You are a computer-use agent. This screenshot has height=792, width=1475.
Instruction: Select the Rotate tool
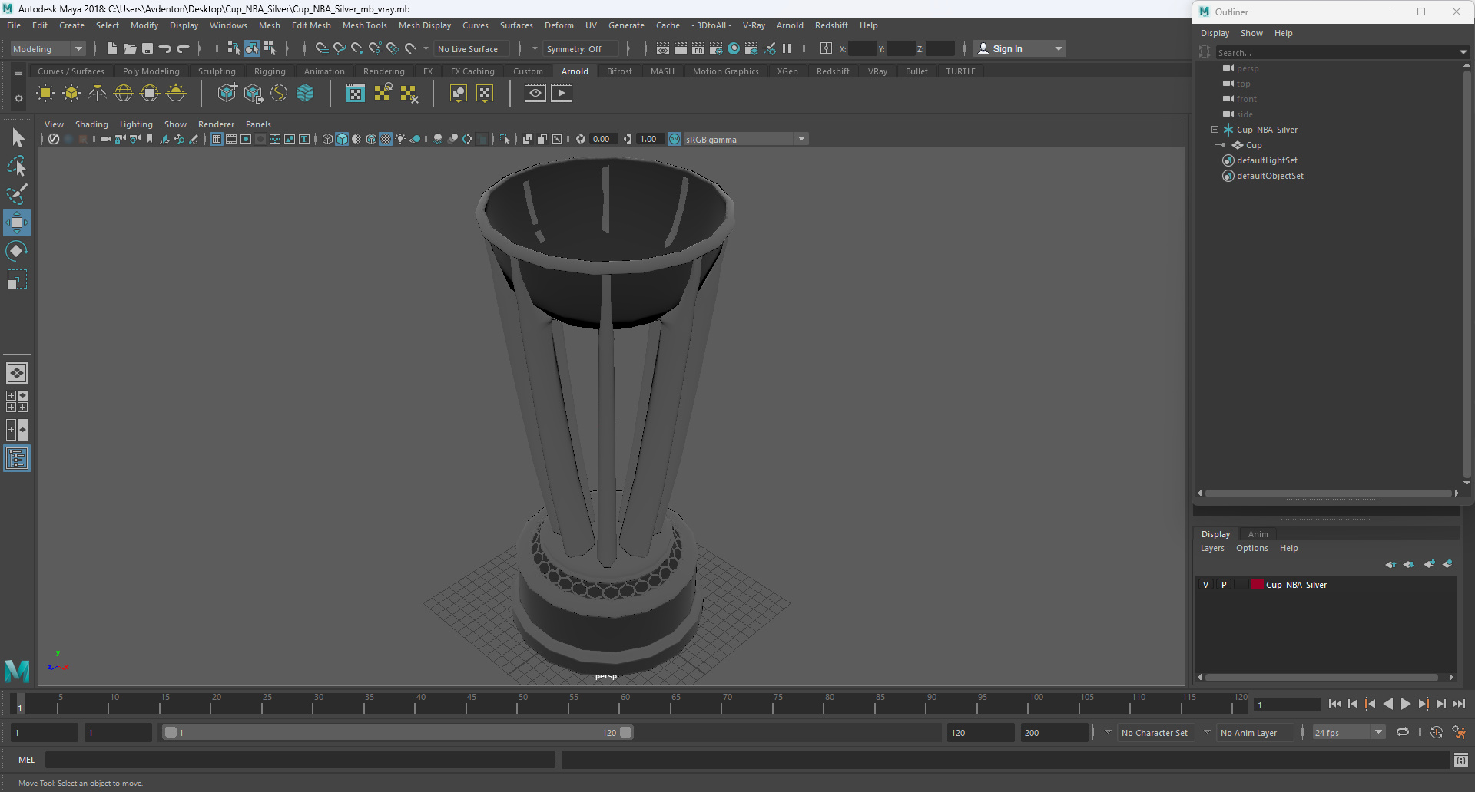pyautogui.click(x=17, y=251)
